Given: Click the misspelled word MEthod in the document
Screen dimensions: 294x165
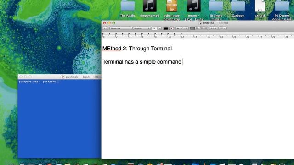Looking at the screenshot, I should pyautogui.click(x=112, y=49).
